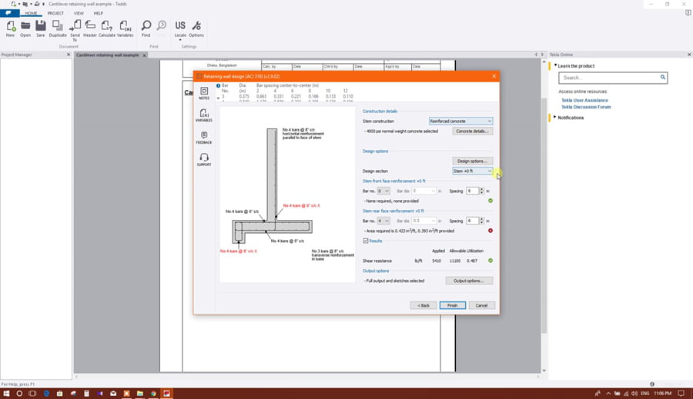Save the current document
Screen dimensions: 693x399
[40, 28]
